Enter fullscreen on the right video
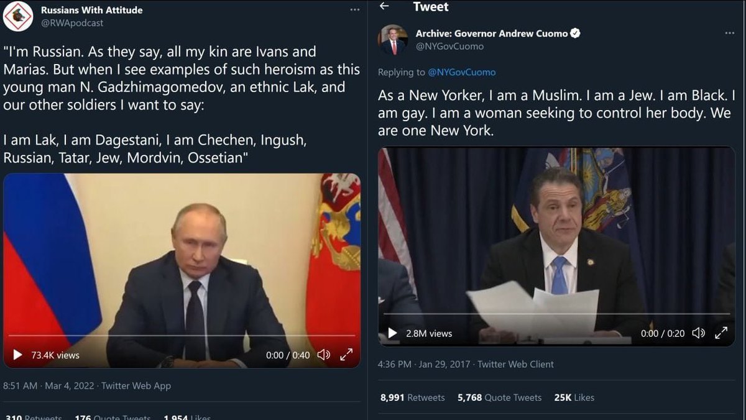 721,334
